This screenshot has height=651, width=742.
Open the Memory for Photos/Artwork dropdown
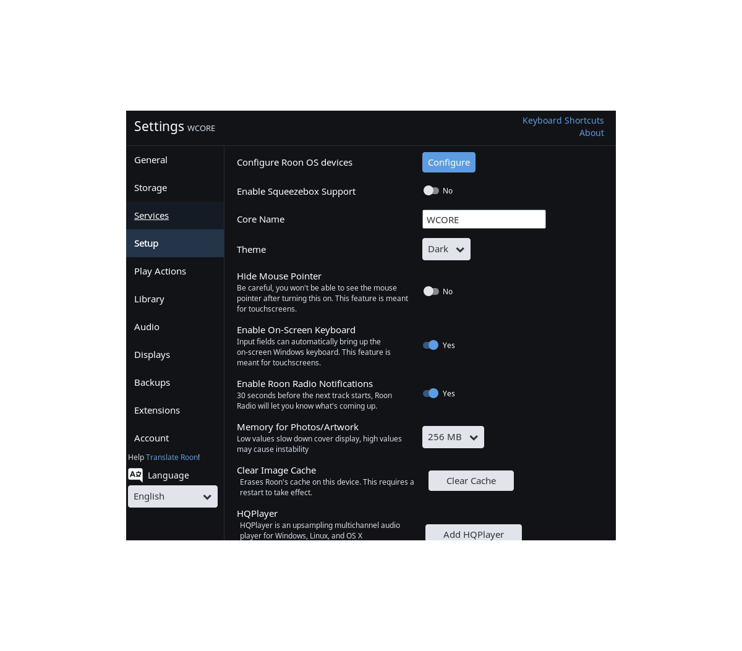pos(453,437)
